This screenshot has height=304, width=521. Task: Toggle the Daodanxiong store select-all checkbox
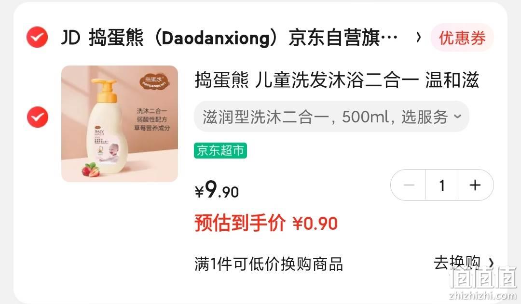[x=37, y=37]
